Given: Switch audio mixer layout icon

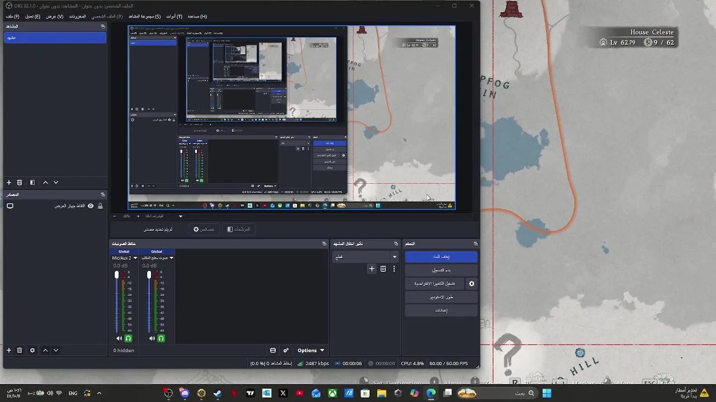Looking at the screenshot, I should pyautogui.click(x=273, y=351).
